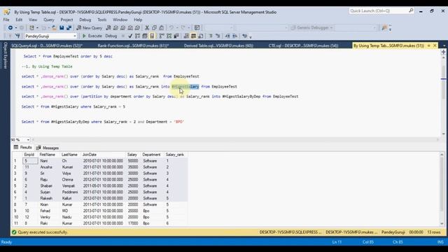Specify Values for Template Parameters icon
This screenshot has width=448, height=252.
coord(244,36)
